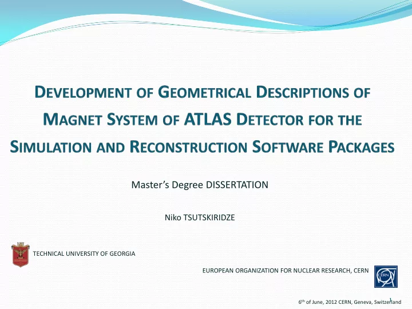Click the date line '6th of June, 2012 CERN, Geneva, Switzerland'

point(350,302)
